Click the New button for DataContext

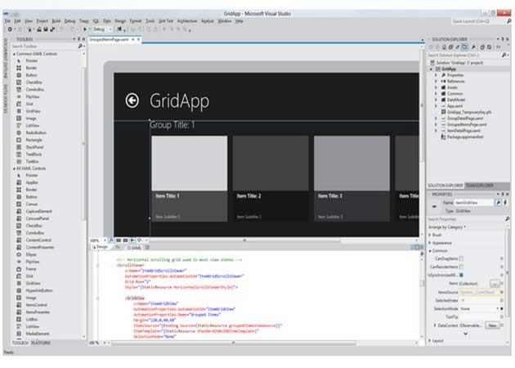(x=493, y=325)
